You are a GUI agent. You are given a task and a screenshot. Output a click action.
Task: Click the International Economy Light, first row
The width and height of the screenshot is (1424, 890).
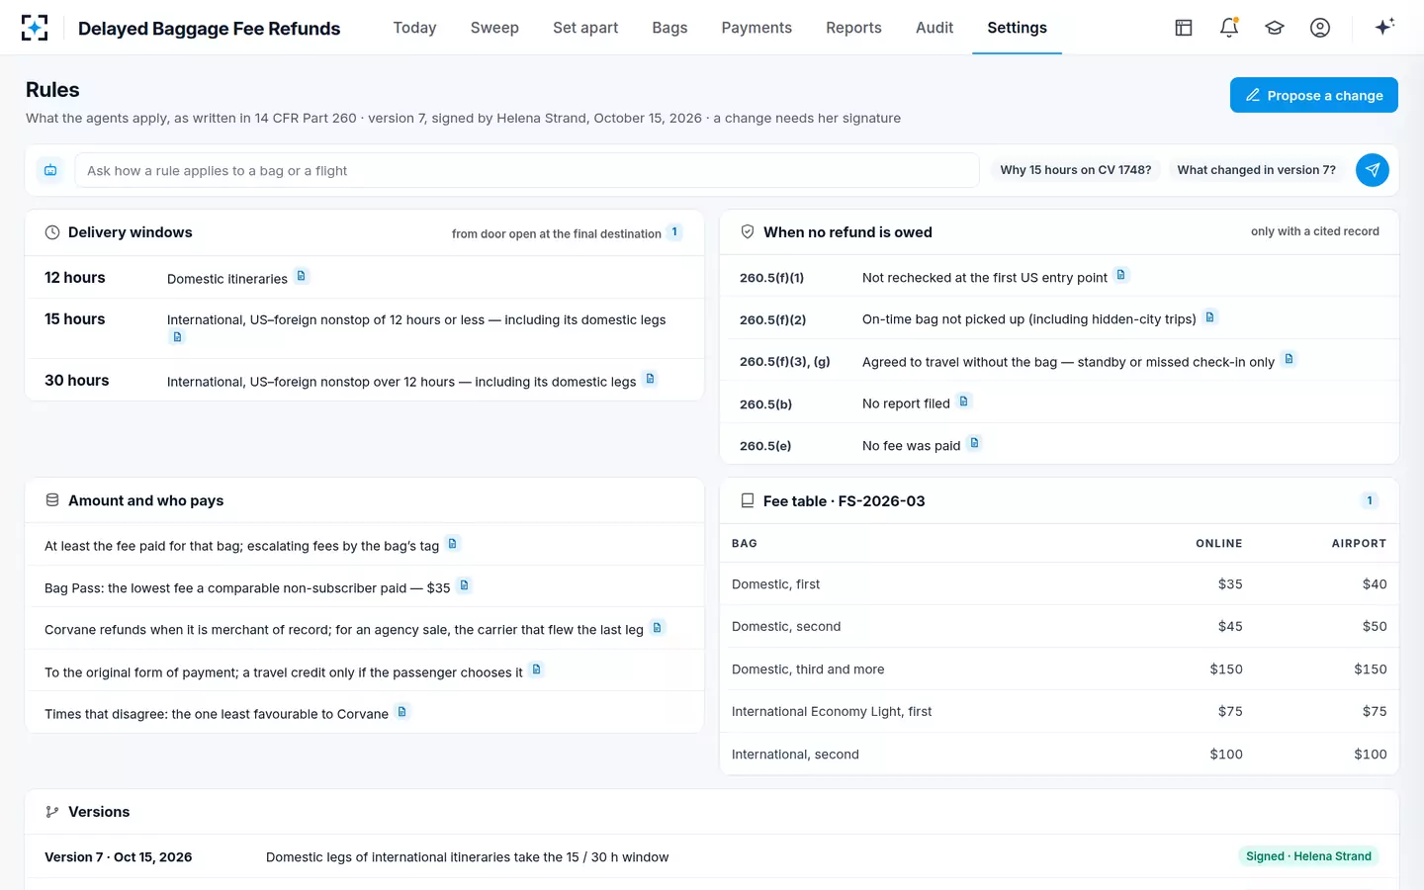pyautogui.click(x=1059, y=712)
